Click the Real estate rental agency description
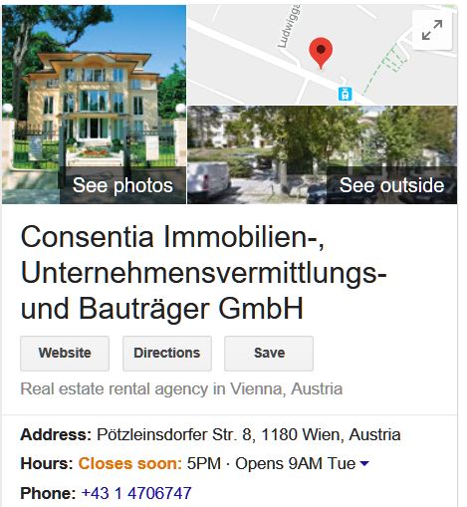467x507 pixels. pyautogui.click(x=181, y=388)
